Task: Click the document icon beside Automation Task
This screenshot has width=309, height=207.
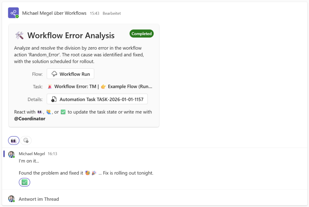Action: pyautogui.click(x=54, y=99)
